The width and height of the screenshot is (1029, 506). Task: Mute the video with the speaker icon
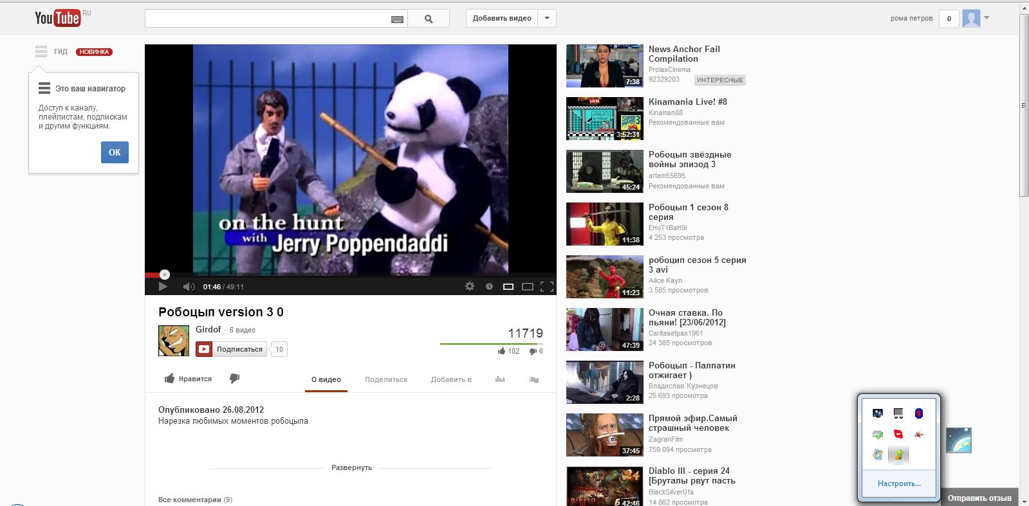[189, 287]
